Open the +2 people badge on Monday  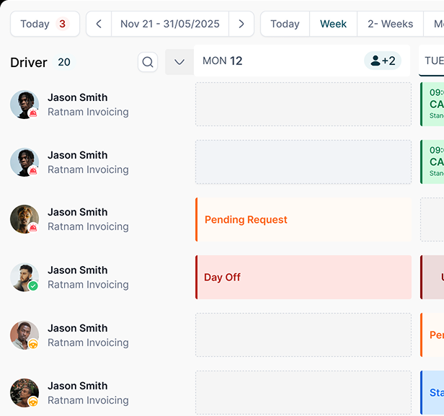click(x=383, y=61)
